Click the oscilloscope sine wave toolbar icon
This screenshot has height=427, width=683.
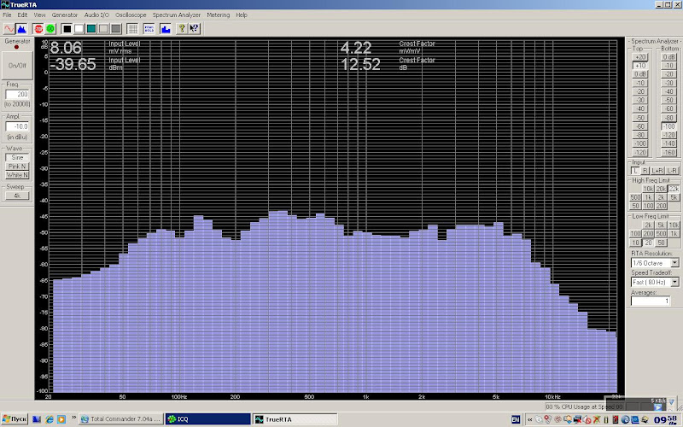[8, 28]
